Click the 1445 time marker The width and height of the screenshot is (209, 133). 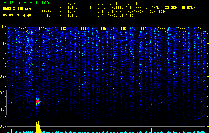pos(102,29)
